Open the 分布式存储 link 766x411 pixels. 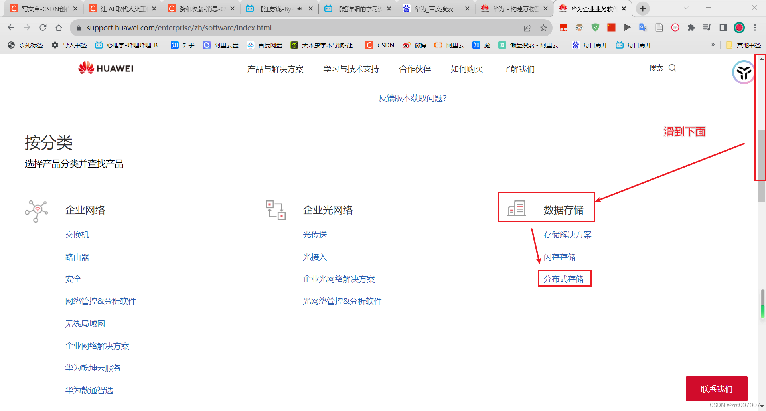pos(564,279)
